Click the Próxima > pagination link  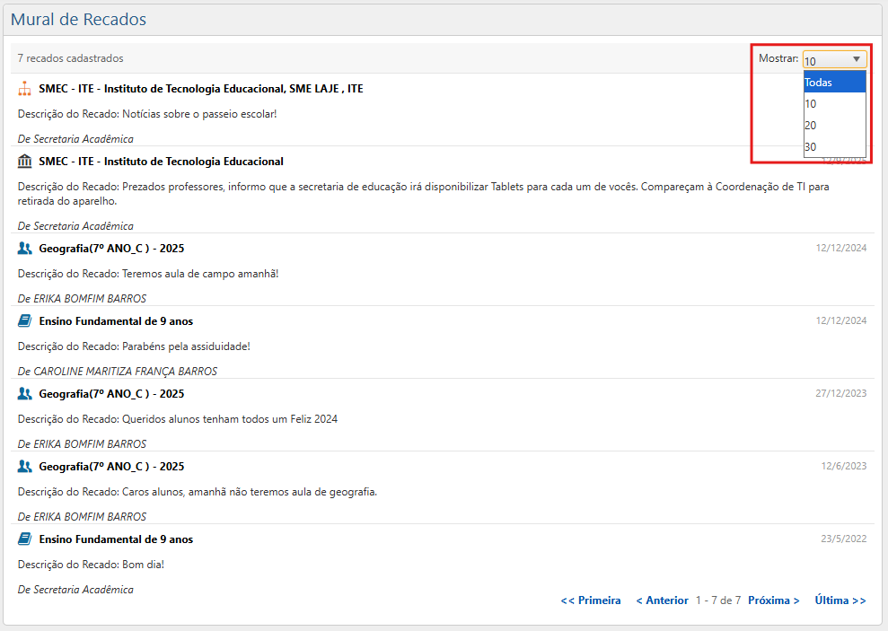pyautogui.click(x=774, y=600)
